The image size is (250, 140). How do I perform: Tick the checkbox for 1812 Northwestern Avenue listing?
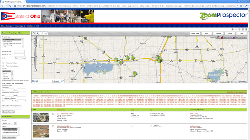(x=53, y=114)
